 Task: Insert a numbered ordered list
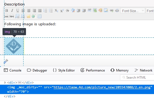pyautogui.click(x=45, y=10)
